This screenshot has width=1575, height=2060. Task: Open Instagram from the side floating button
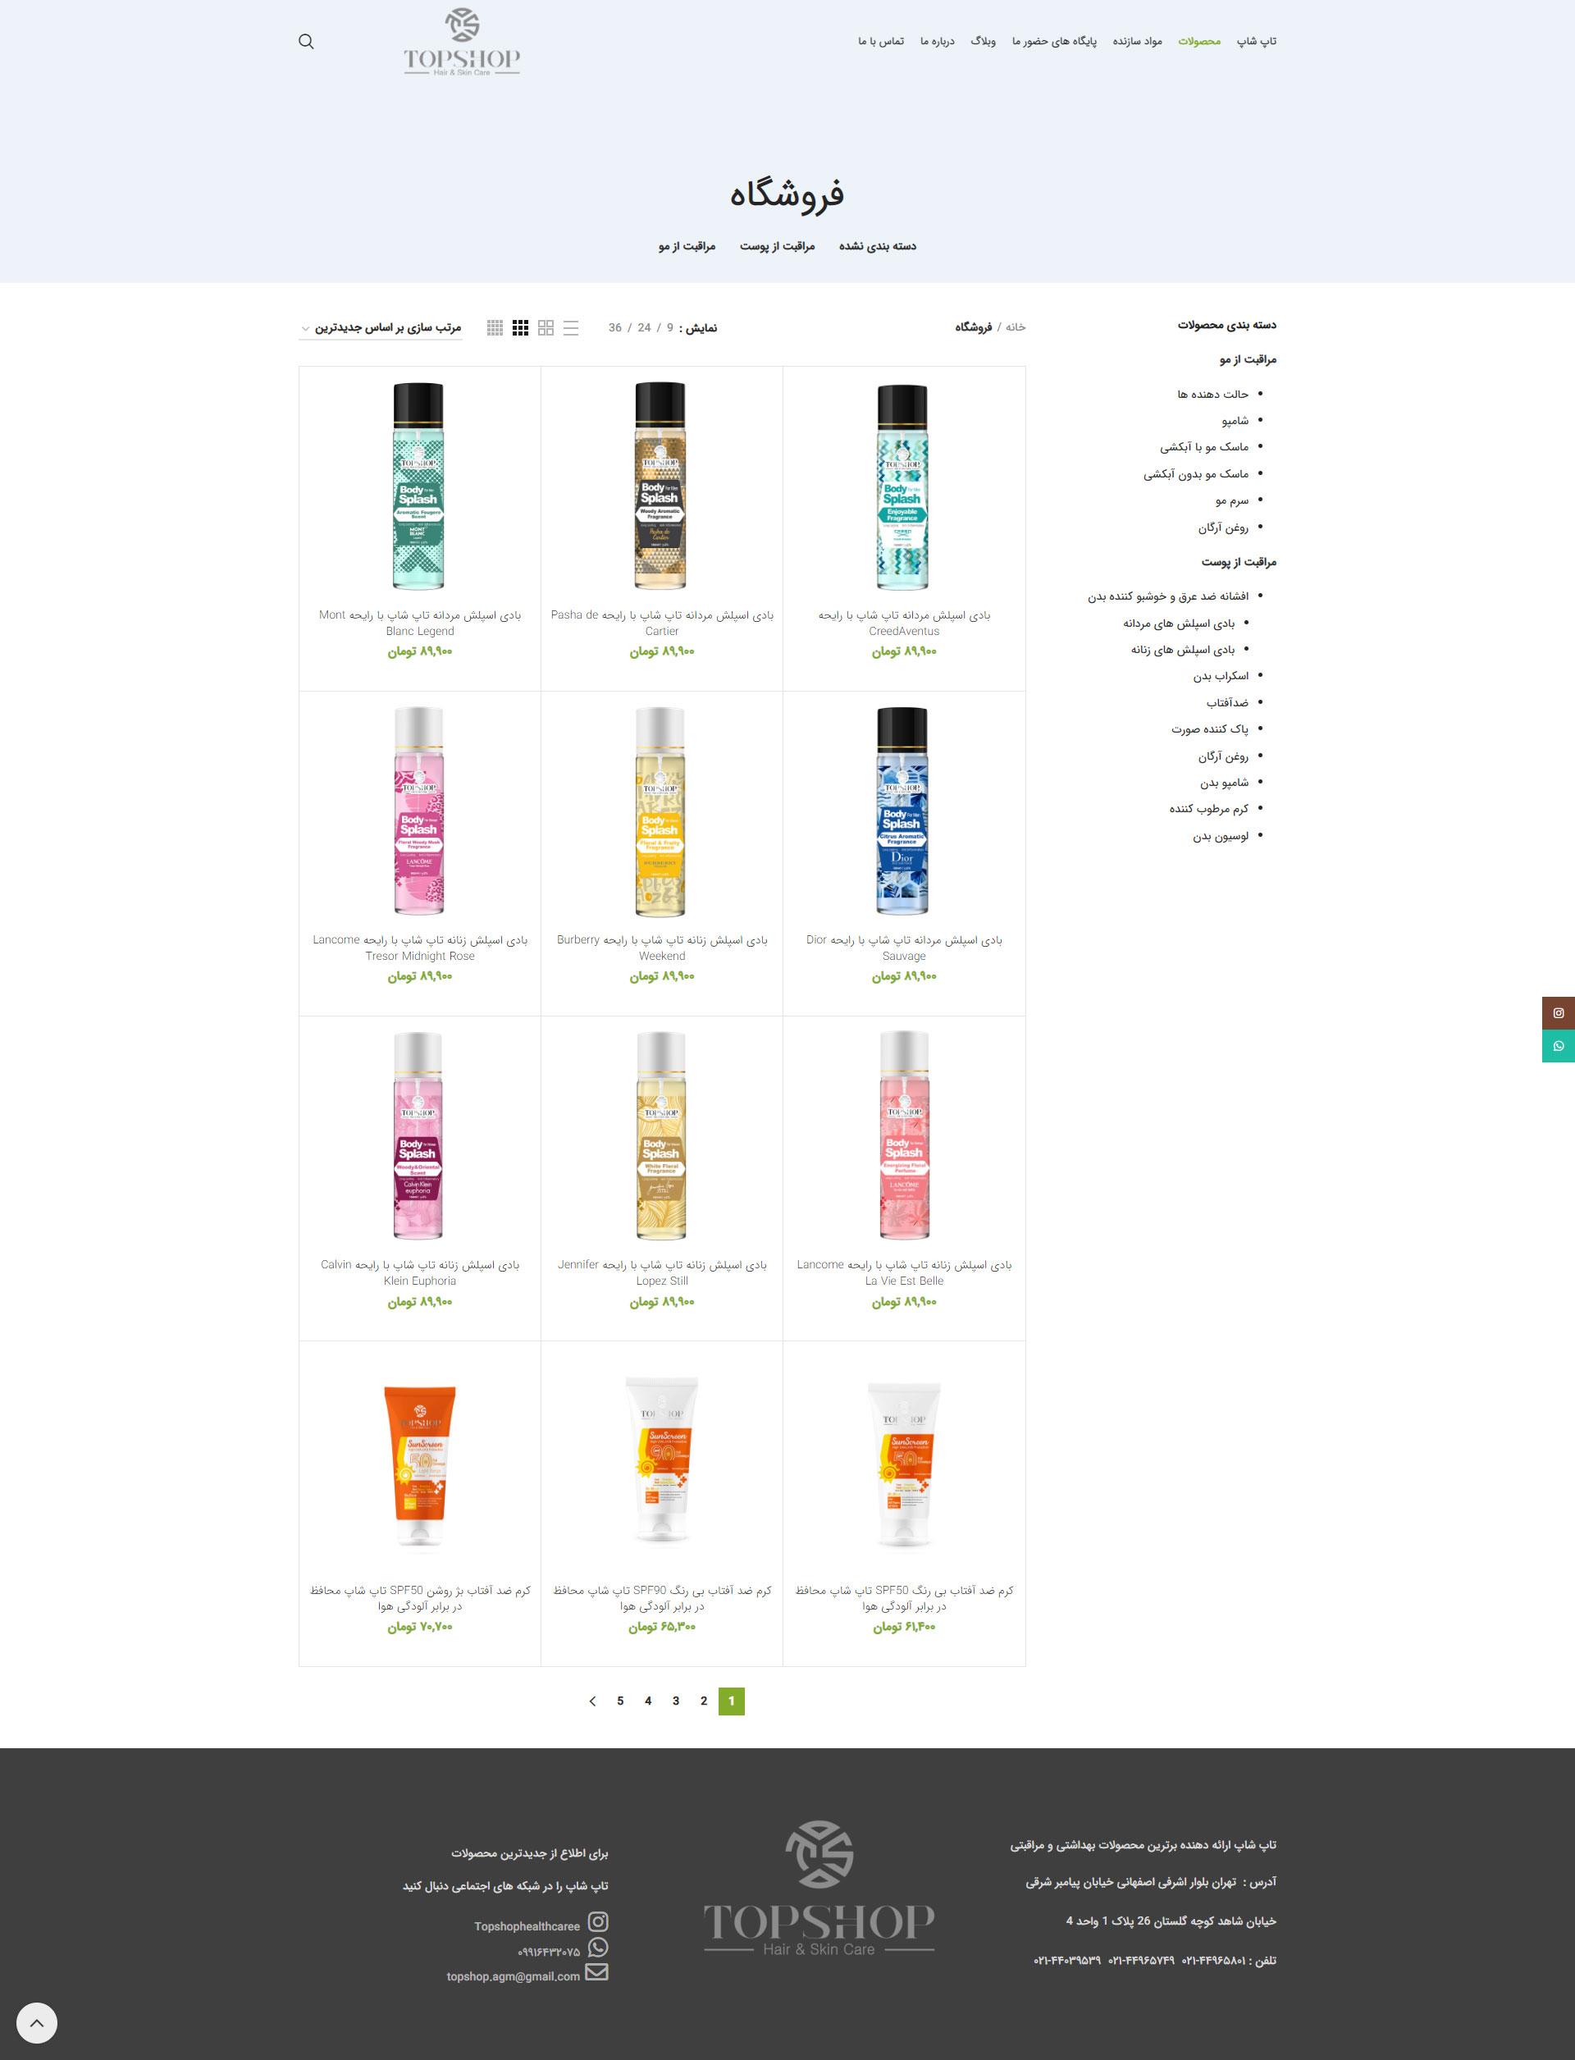pos(1557,1012)
